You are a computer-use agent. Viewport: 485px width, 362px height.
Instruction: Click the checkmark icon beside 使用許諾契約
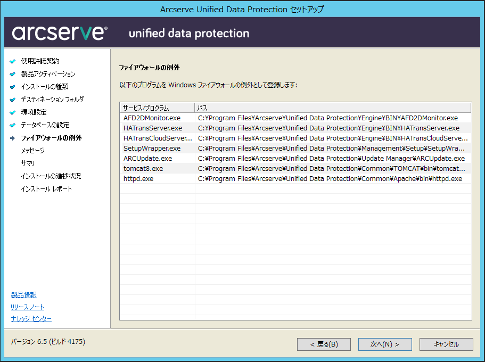(x=12, y=61)
